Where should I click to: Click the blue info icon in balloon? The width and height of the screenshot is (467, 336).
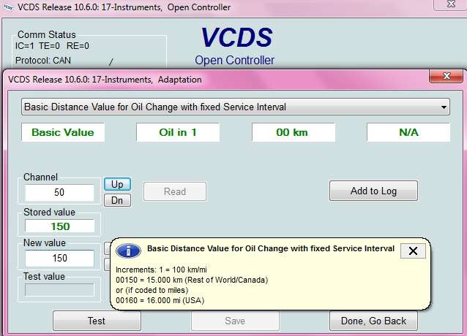[x=128, y=251]
